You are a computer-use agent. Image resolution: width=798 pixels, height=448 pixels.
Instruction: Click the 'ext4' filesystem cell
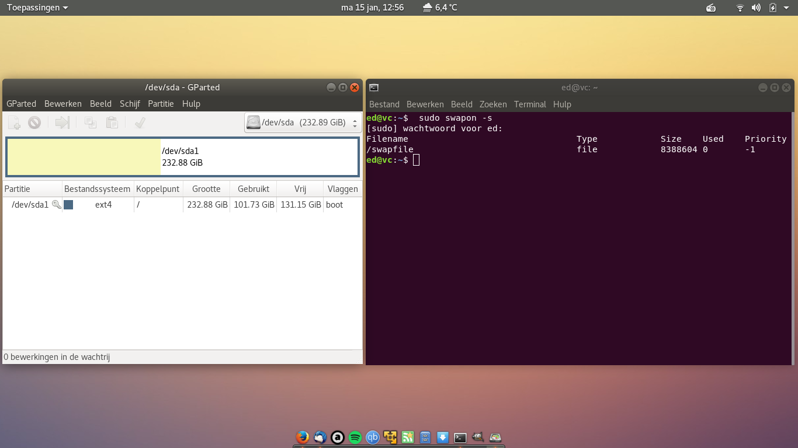point(103,205)
